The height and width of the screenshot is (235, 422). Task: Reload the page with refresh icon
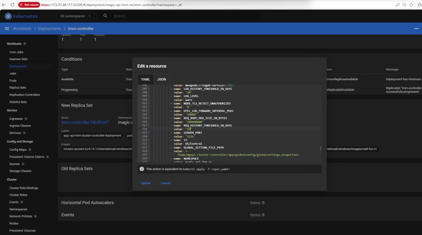tap(12, 5)
